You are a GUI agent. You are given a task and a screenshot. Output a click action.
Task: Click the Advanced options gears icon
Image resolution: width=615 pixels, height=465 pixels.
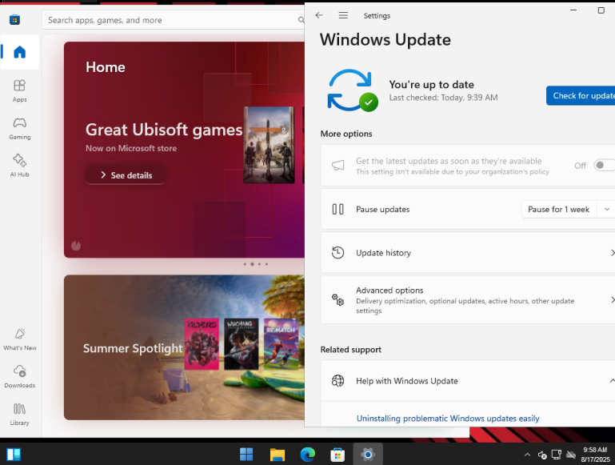click(x=337, y=300)
